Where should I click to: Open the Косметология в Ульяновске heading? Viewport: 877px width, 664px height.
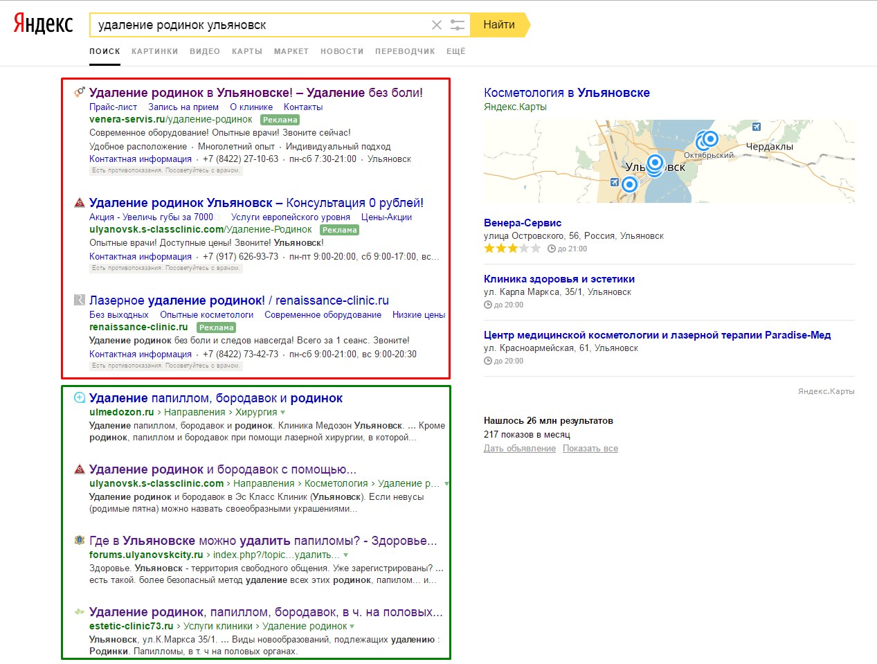567,93
